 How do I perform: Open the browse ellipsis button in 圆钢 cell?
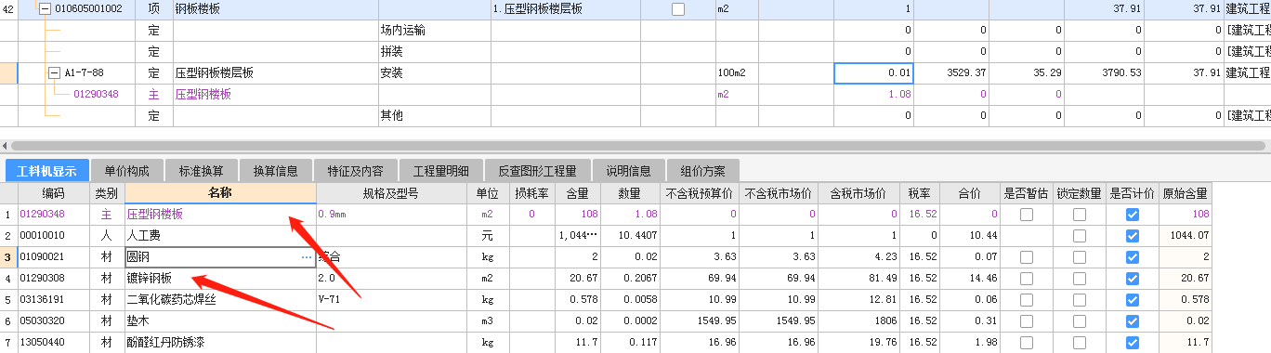(x=307, y=256)
